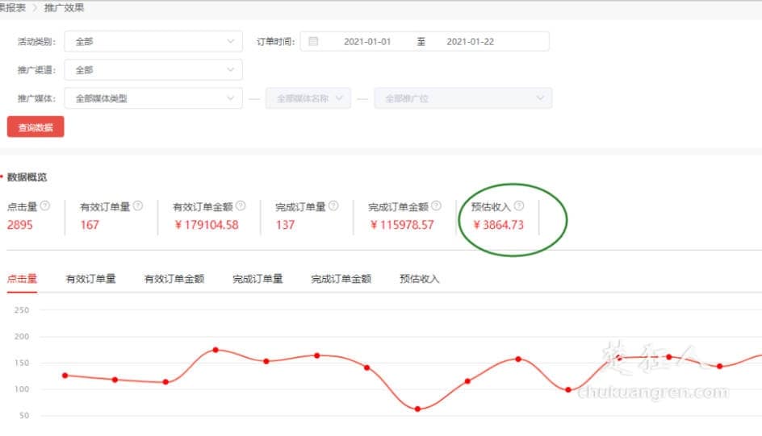Switch to the 有效订单量 chart tab
This screenshot has height=436, width=762.
91,279
